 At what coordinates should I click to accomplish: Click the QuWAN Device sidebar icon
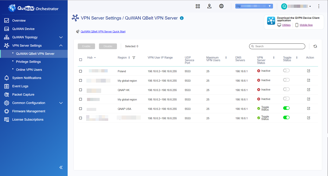[7, 29]
